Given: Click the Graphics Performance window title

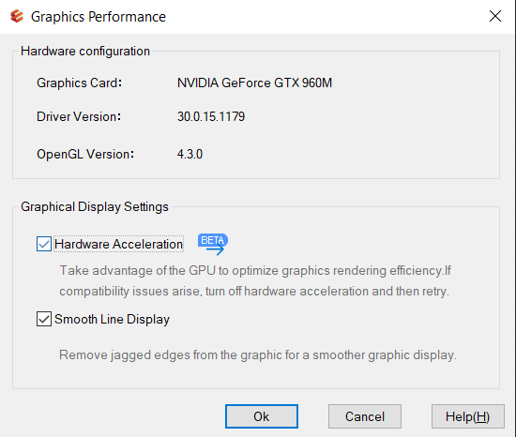Looking at the screenshot, I should click(99, 17).
